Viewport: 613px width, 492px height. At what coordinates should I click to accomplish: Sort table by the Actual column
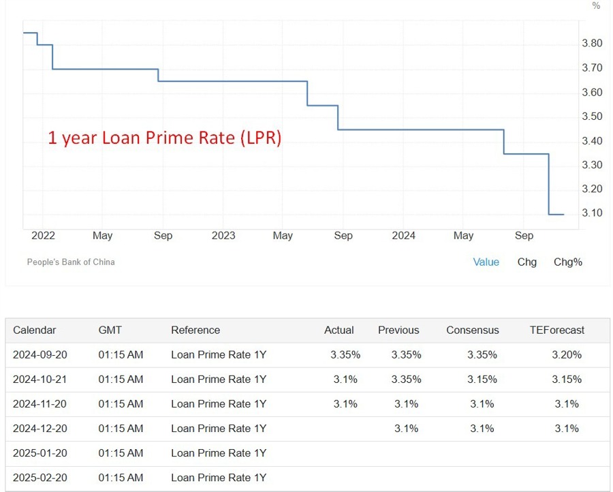[x=339, y=330]
